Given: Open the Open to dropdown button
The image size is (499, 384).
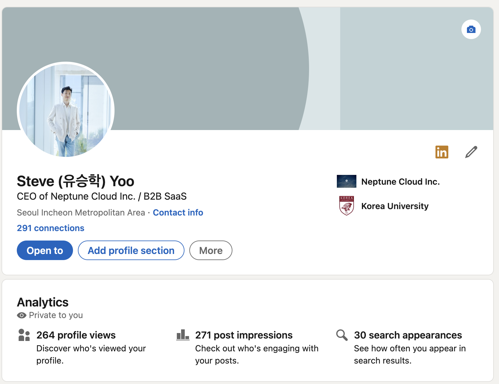Looking at the screenshot, I should 45,250.
